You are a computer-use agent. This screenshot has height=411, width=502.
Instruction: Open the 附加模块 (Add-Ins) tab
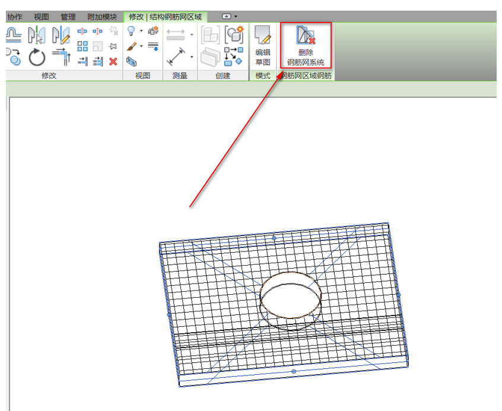[x=101, y=17]
